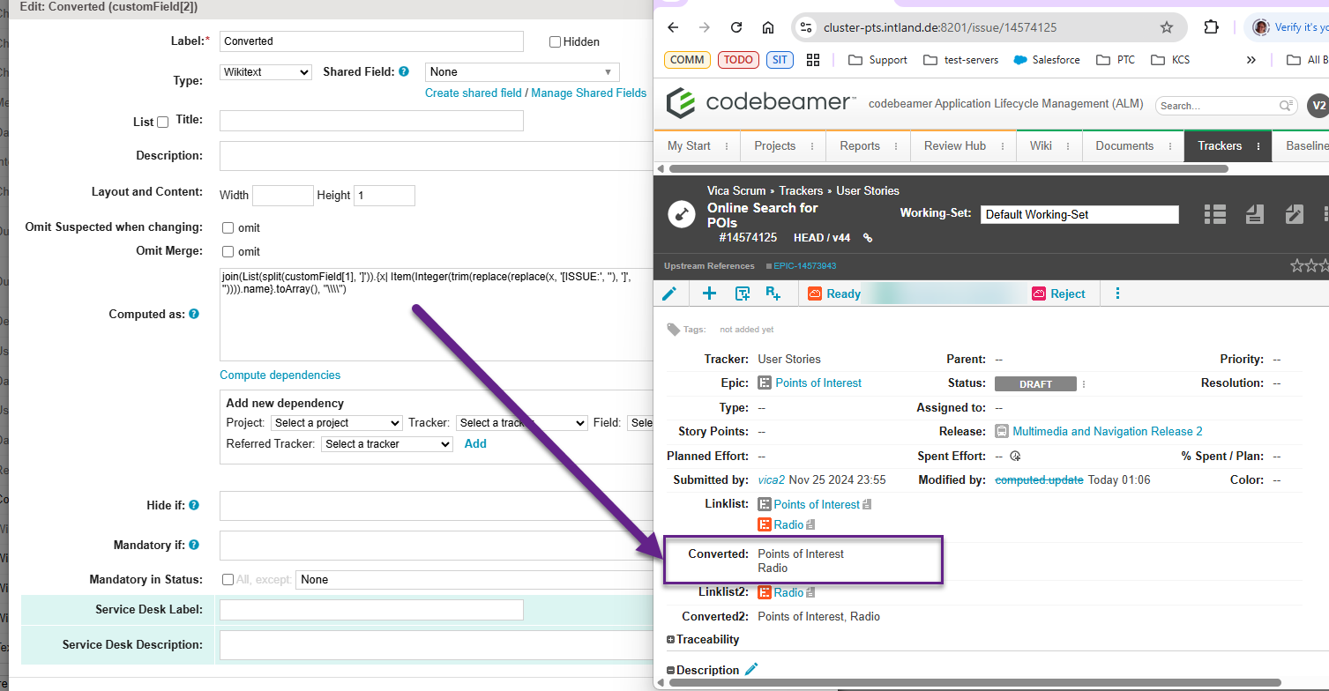The image size is (1329, 691).
Task: Open the Documents tab
Action: (1123, 145)
